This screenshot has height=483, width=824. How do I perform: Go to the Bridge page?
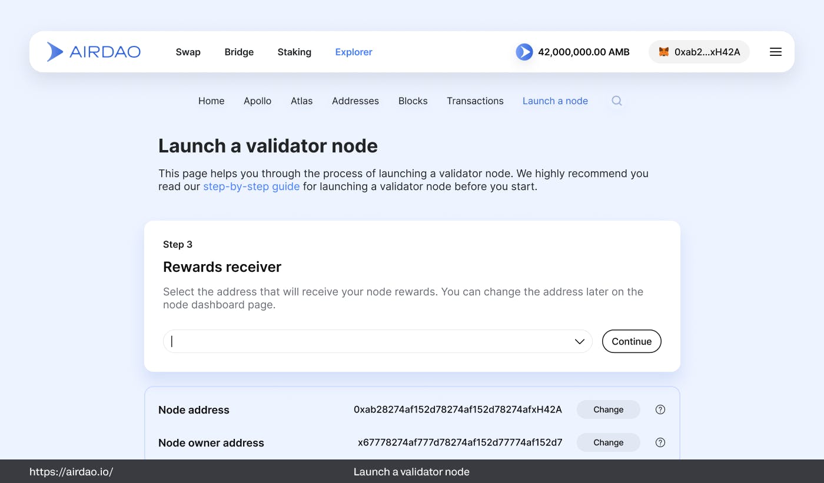pos(239,52)
